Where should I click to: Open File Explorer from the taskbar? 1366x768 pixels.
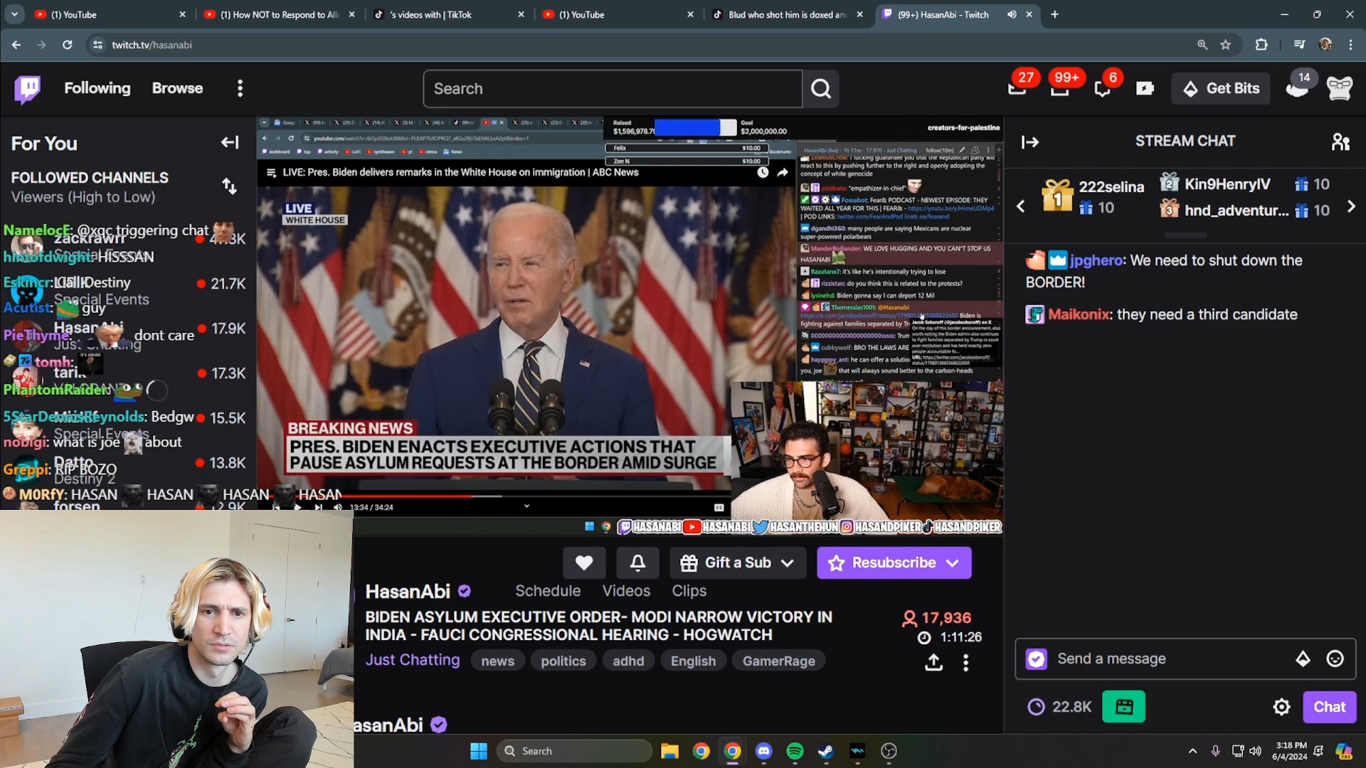[x=669, y=751]
